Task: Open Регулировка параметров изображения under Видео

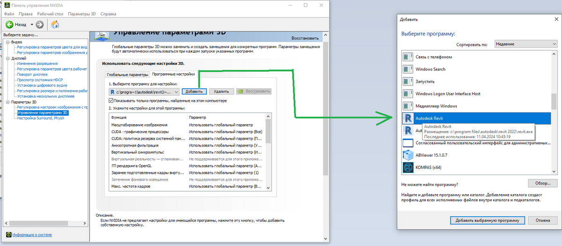Action: pyautogui.click(x=52, y=52)
